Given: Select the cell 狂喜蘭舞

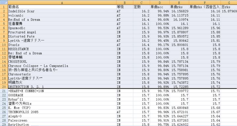Looking at the screenshot, I should (x=62, y=24).
